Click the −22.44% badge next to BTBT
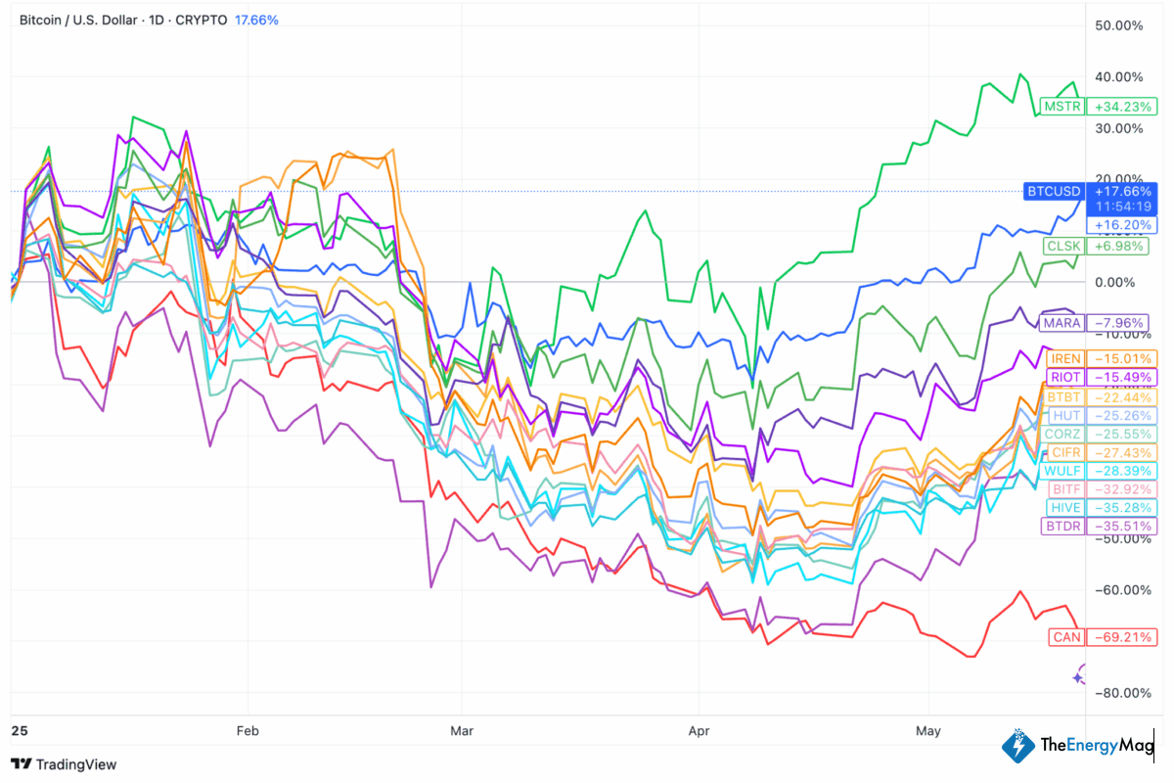Viewport: 1174px width, 783px height. coord(1122,397)
